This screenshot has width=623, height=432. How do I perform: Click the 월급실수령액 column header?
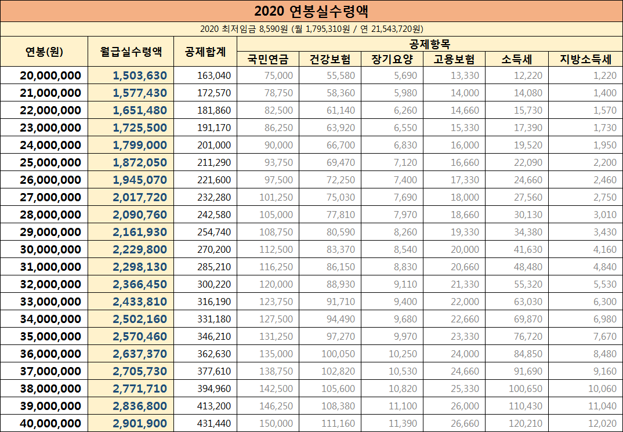(x=131, y=50)
